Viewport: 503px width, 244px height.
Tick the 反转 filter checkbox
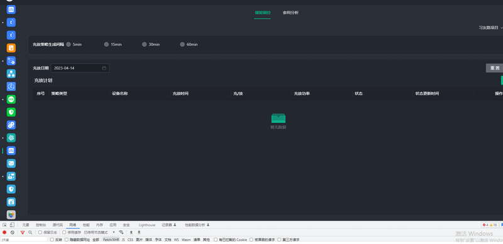coord(52,240)
